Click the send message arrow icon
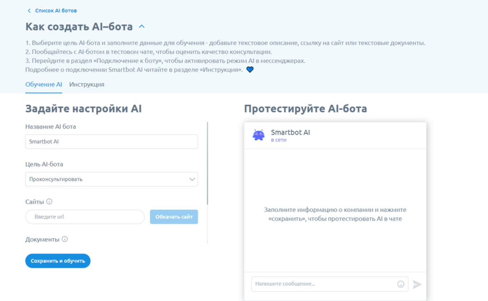Image resolution: width=488 pixels, height=301 pixels. point(417,284)
